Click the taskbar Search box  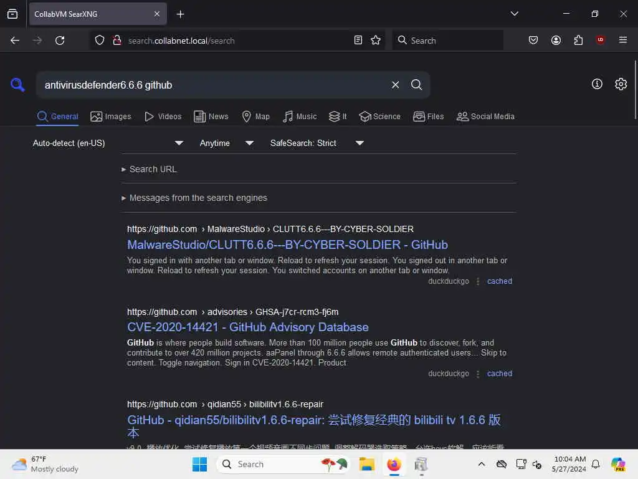283,464
